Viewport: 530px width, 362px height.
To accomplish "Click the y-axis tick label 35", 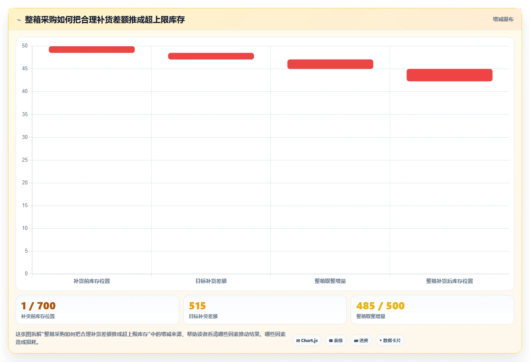I will pyautogui.click(x=25, y=115).
